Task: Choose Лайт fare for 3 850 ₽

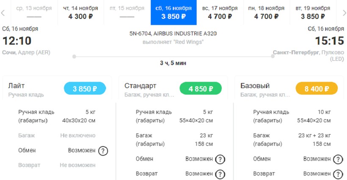Action: point(85,89)
